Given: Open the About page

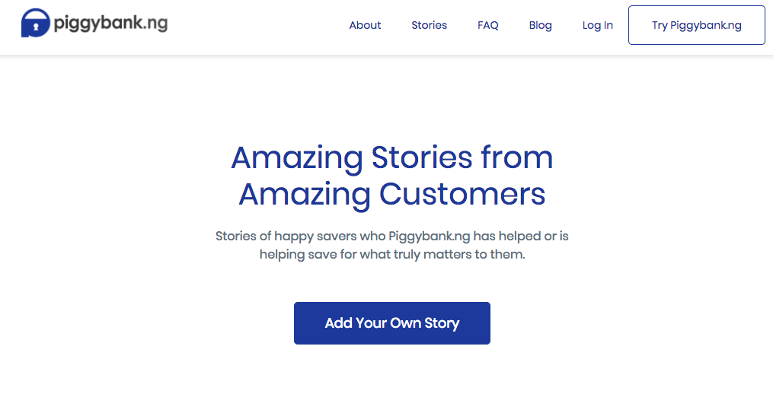Looking at the screenshot, I should click(365, 25).
